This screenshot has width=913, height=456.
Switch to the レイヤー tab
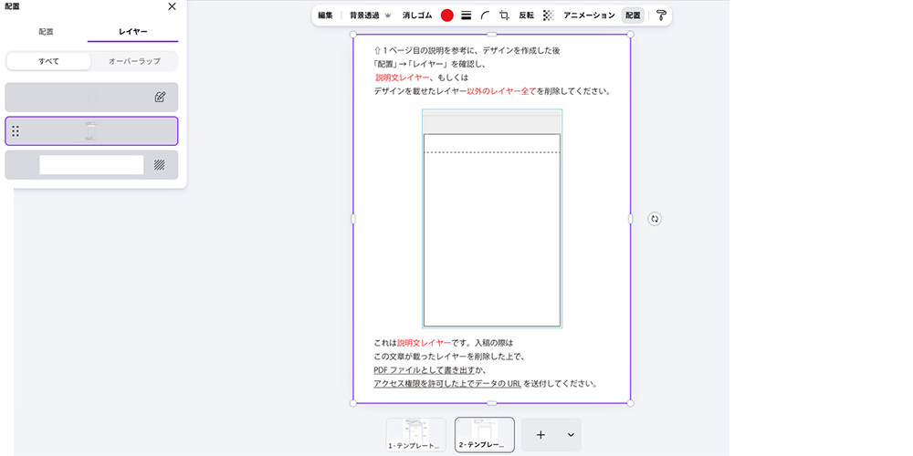pyautogui.click(x=132, y=31)
